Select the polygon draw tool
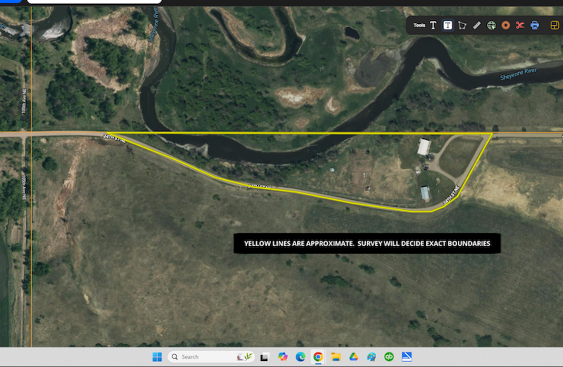This screenshot has height=367, width=563. 462,26
